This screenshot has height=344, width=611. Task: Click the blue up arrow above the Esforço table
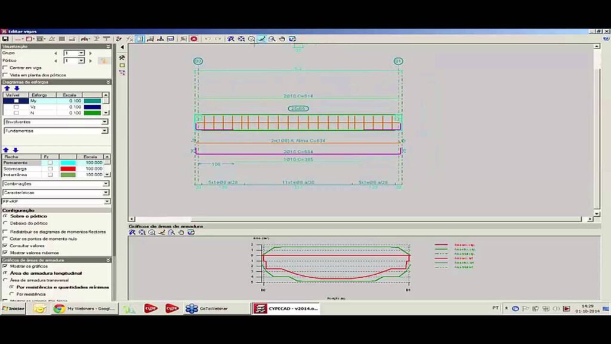click(x=7, y=88)
